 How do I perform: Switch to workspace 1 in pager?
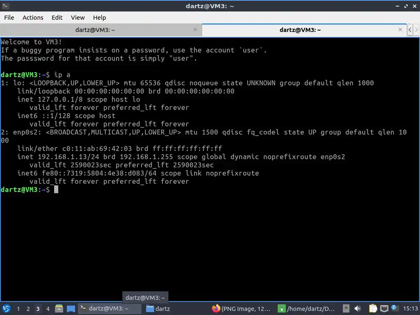(18, 309)
